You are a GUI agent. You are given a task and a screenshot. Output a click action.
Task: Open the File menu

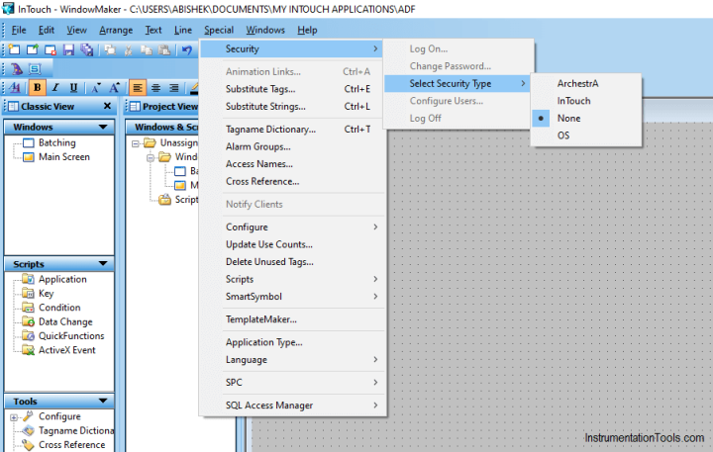pos(19,30)
